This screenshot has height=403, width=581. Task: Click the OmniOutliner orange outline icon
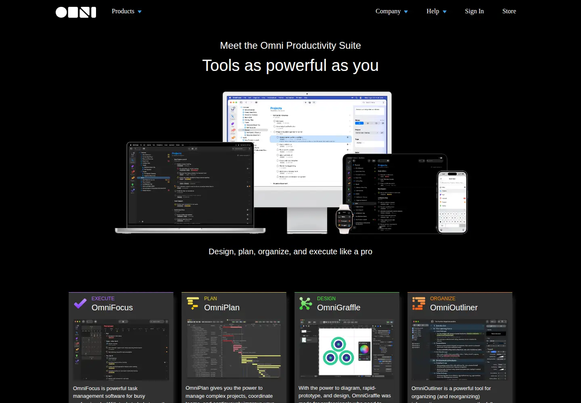click(x=419, y=303)
